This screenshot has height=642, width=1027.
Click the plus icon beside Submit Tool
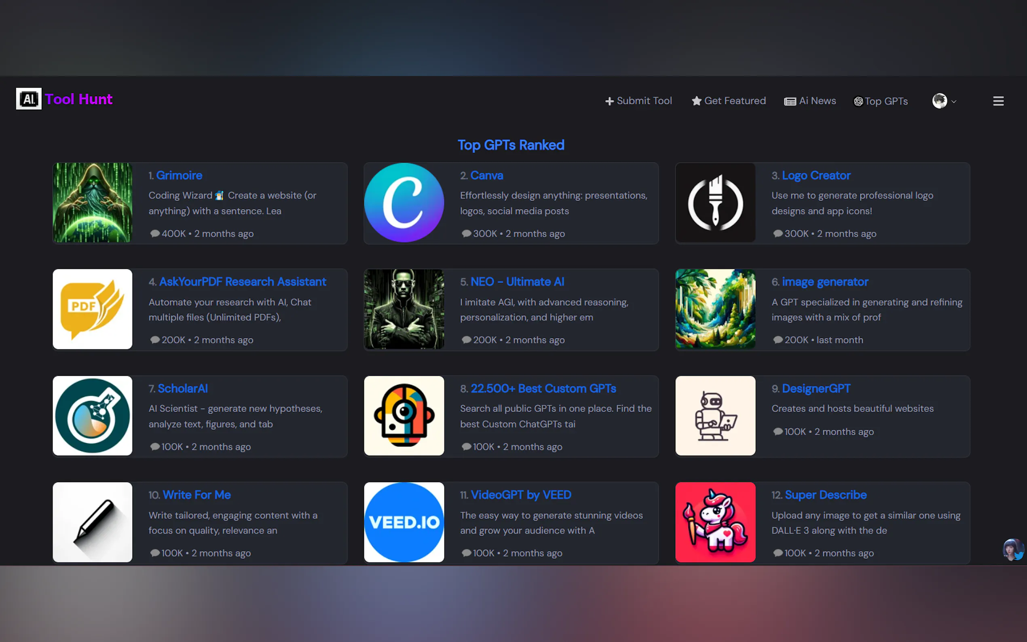coord(610,101)
